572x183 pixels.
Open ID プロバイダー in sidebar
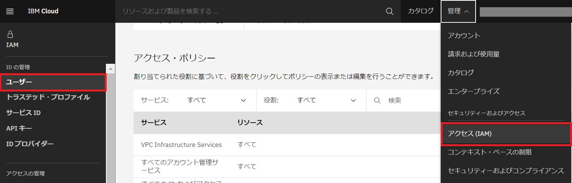pyautogui.click(x=30, y=144)
